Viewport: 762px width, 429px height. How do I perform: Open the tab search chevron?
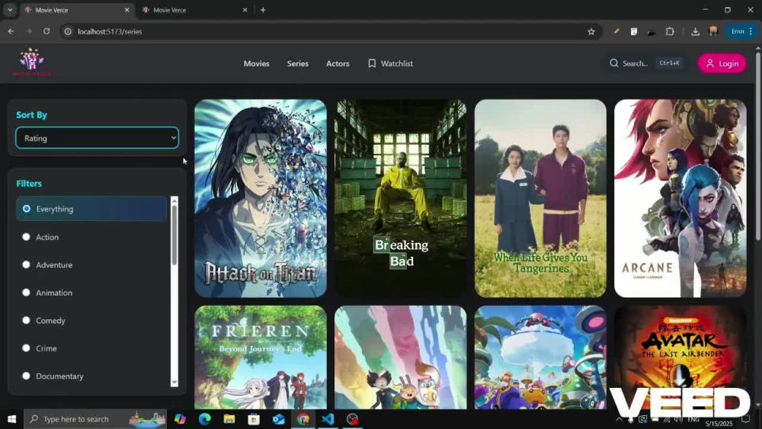pyautogui.click(x=10, y=10)
